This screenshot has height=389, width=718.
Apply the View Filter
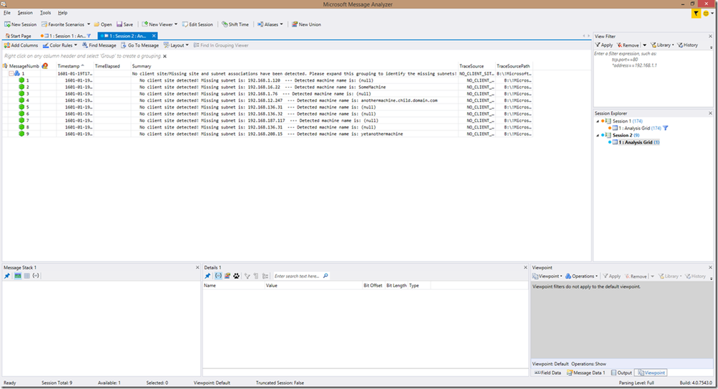(604, 44)
